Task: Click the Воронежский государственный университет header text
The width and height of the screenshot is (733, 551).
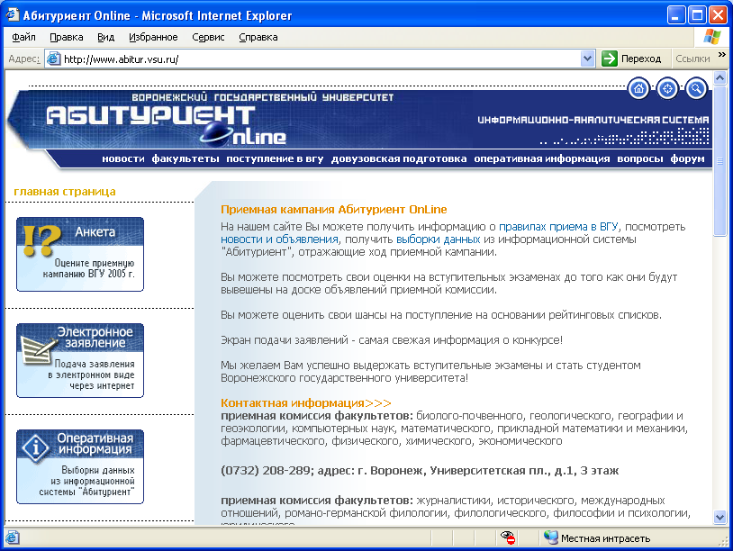Action: (263, 97)
